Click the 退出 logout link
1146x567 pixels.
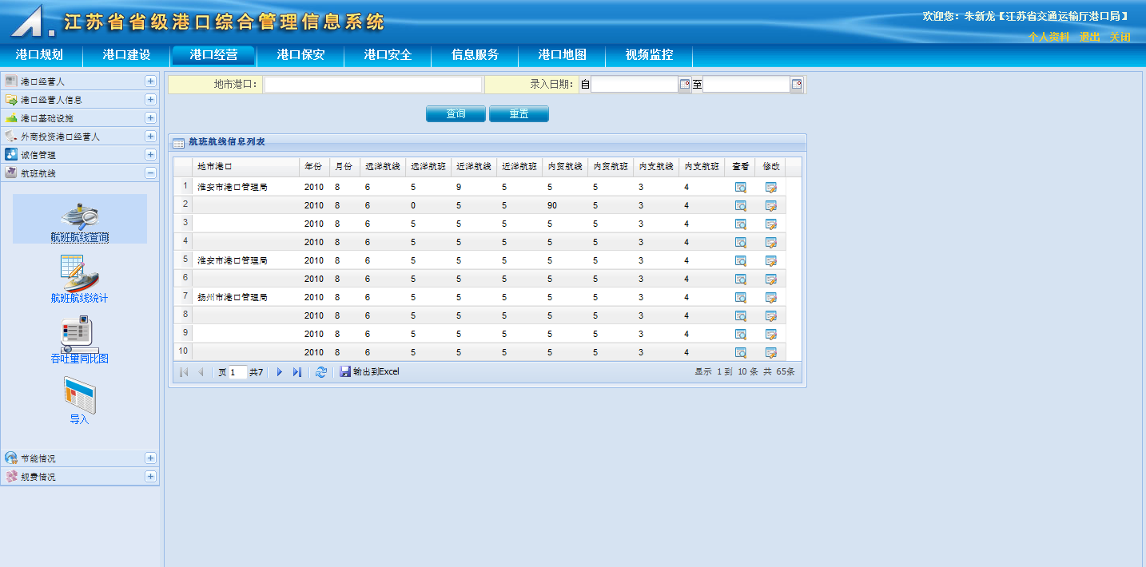tap(1089, 37)
